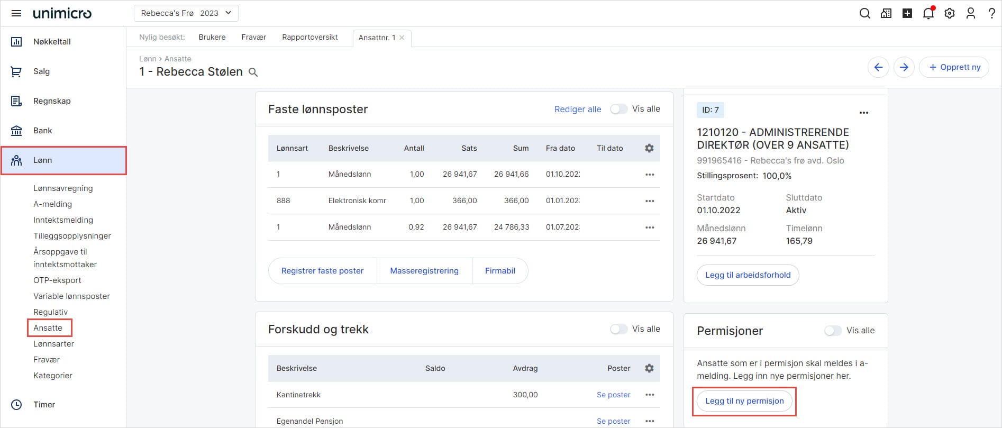This screenshot has width=1002, height=428.
Task: Toggle Vis alle in Faste lønnsposter
Action: click(x=618, y=109)
